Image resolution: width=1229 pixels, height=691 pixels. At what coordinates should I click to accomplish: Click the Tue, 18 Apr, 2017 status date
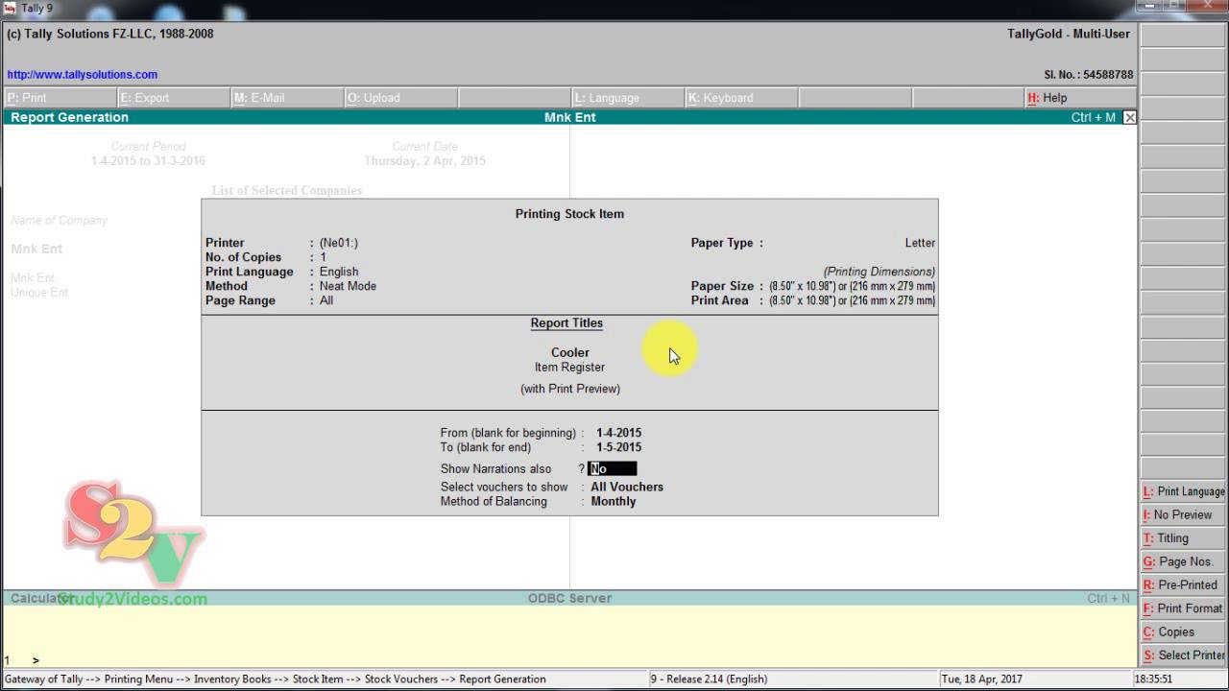982,679
